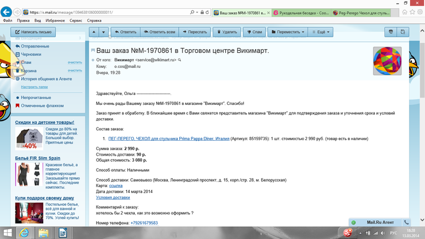Screen dimensions: 425x239
Task: Open browser home page icon
Action: [405, 12]
